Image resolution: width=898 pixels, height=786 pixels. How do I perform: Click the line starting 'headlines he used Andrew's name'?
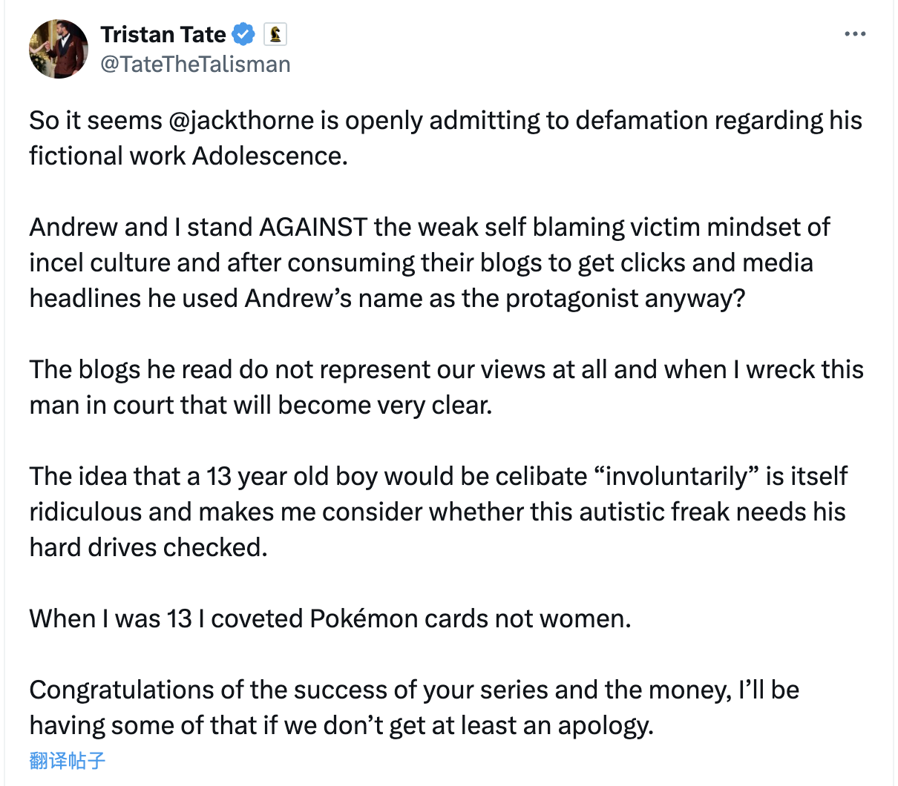pos(387,298)
